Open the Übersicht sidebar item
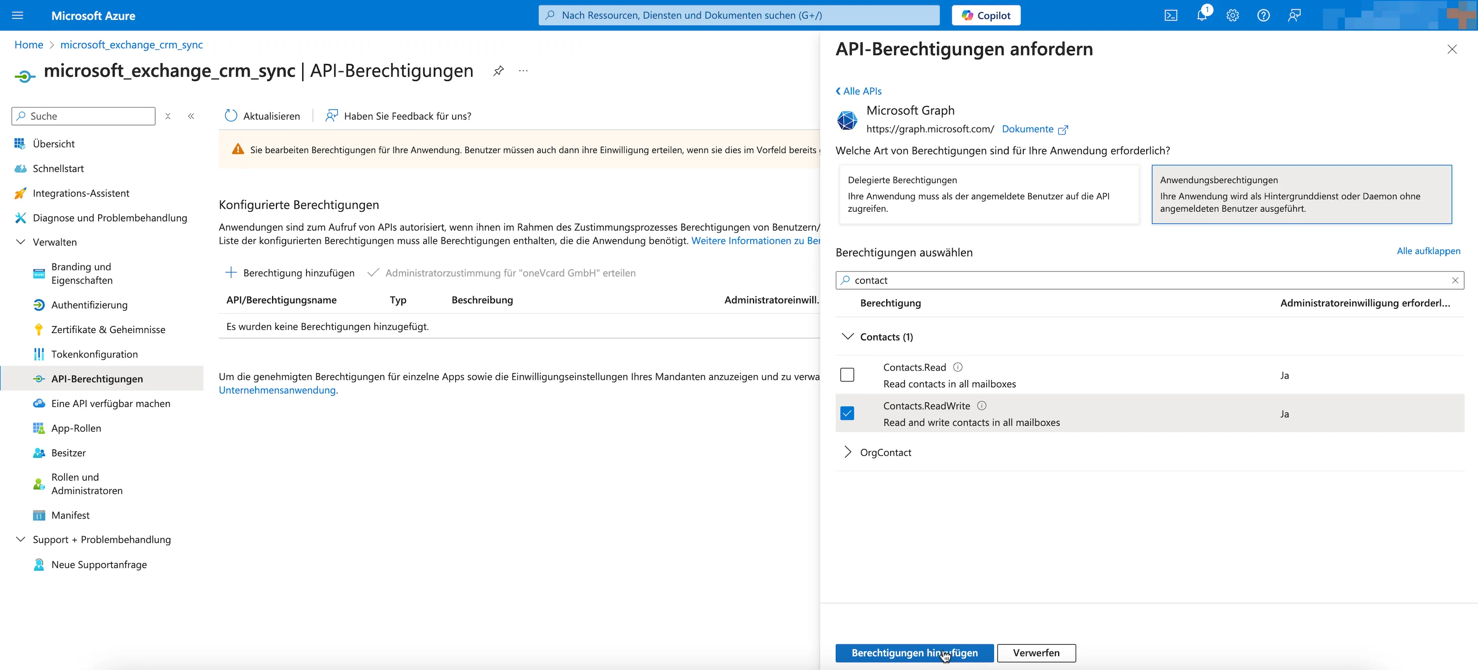 coord(53,144)
